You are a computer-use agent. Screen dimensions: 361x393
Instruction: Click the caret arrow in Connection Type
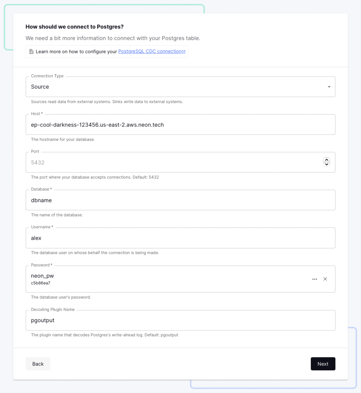[329, 87]
